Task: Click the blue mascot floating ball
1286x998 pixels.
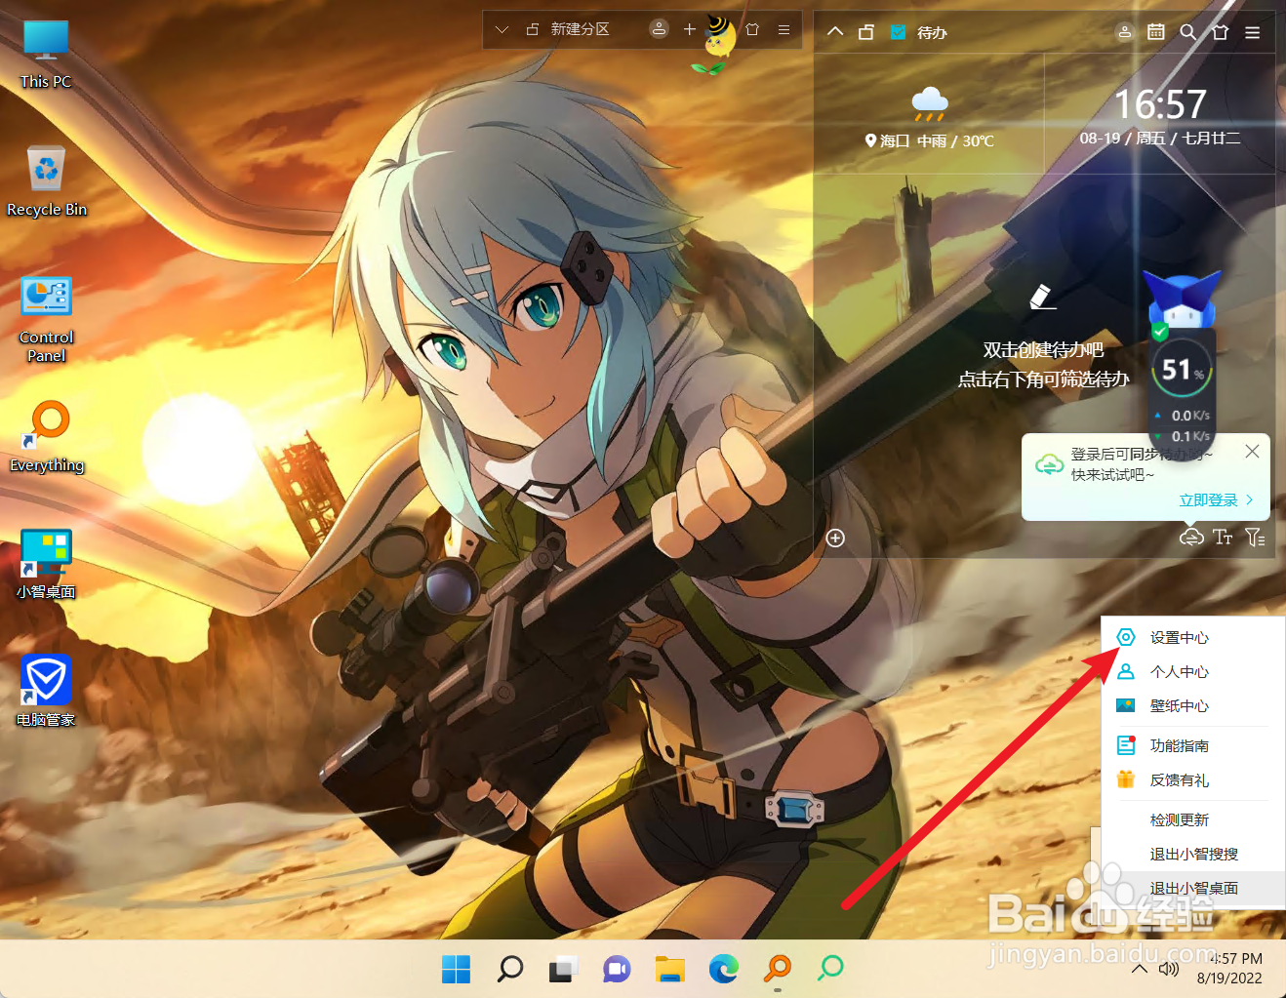Action: [1182, 301]
